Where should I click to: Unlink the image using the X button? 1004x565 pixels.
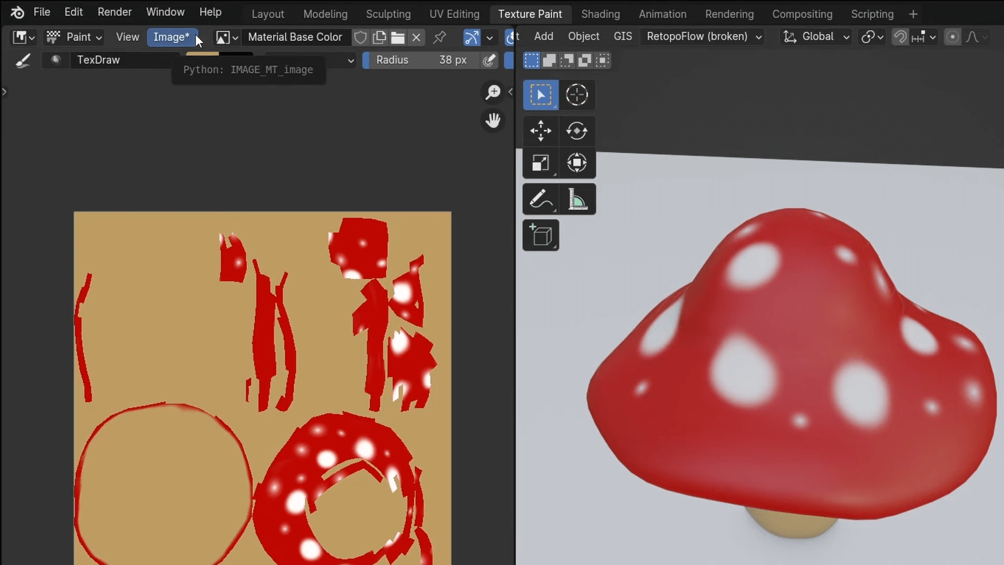pos(416,37)
